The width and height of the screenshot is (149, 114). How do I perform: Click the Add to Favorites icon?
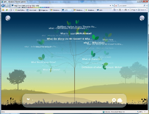tap(7, 10)
